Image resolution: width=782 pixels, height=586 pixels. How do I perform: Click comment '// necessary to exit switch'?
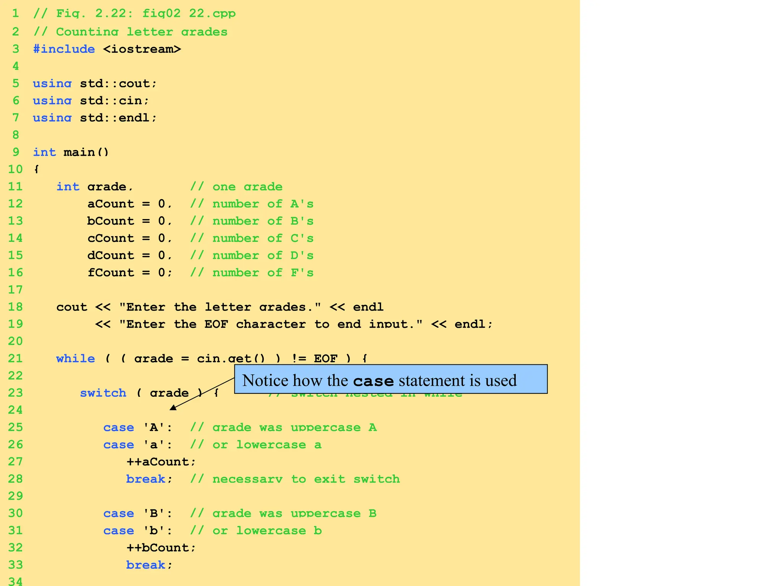point(295,479)
